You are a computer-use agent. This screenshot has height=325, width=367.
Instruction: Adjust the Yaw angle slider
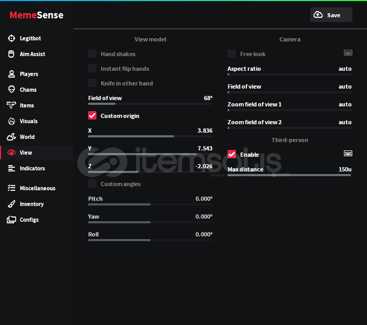click(150, 222)
